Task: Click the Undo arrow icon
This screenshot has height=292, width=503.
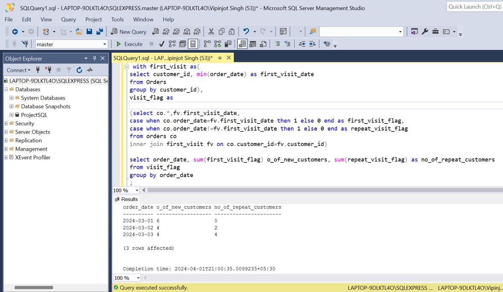Action: (246, 31)
